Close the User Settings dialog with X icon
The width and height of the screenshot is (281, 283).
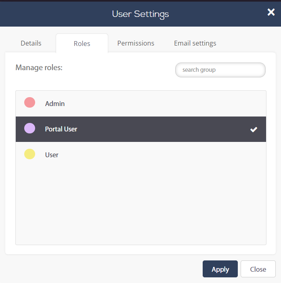tap(271, 12)
